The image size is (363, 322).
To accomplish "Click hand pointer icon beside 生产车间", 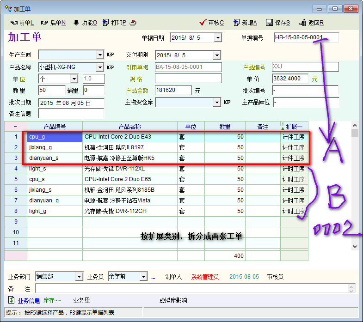I will 110,55.
